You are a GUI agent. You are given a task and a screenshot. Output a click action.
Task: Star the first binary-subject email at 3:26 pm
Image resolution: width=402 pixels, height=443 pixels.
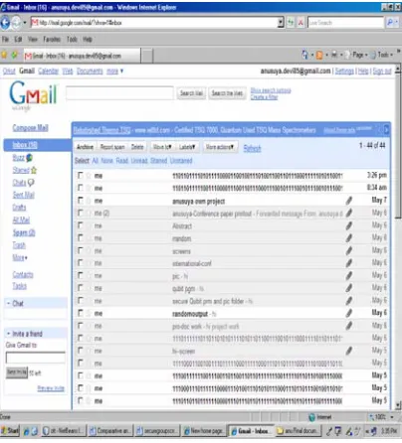pos(89,176)
